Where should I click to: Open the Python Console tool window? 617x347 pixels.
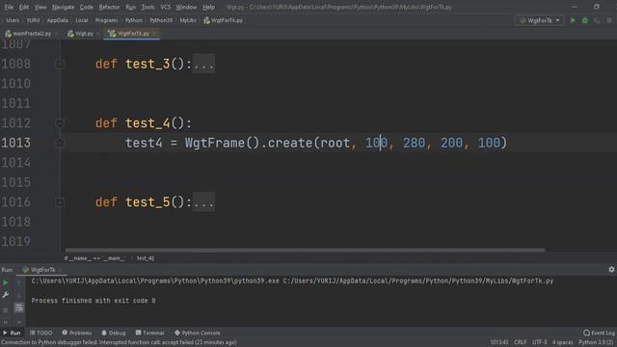[197, 333]
